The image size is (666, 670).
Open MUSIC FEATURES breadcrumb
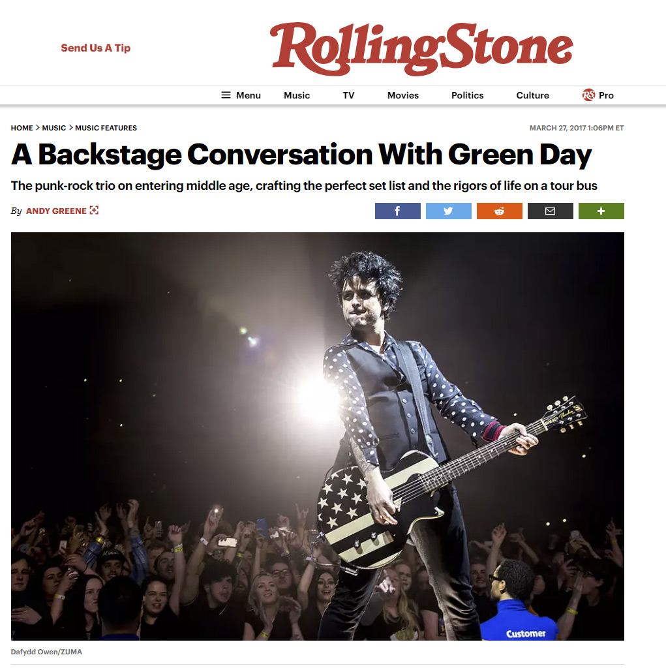[106, 128]
